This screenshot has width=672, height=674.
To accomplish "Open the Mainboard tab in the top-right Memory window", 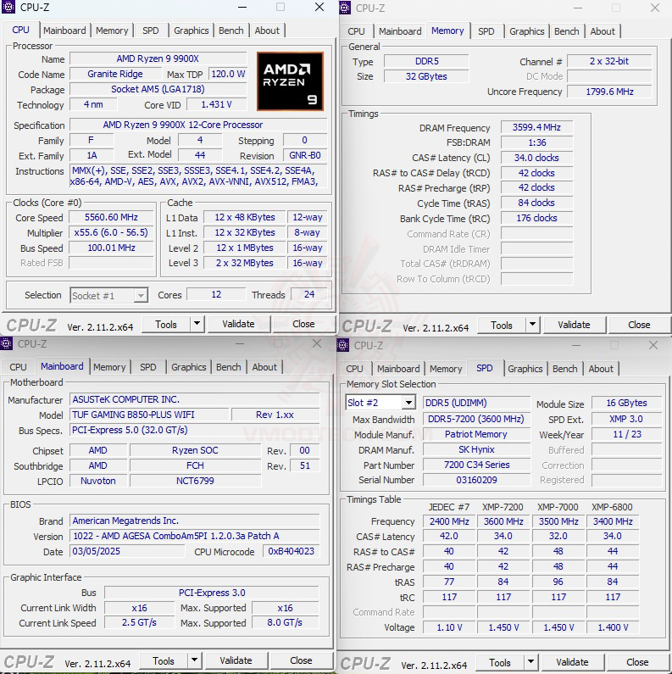I will [x=400, y=31].
